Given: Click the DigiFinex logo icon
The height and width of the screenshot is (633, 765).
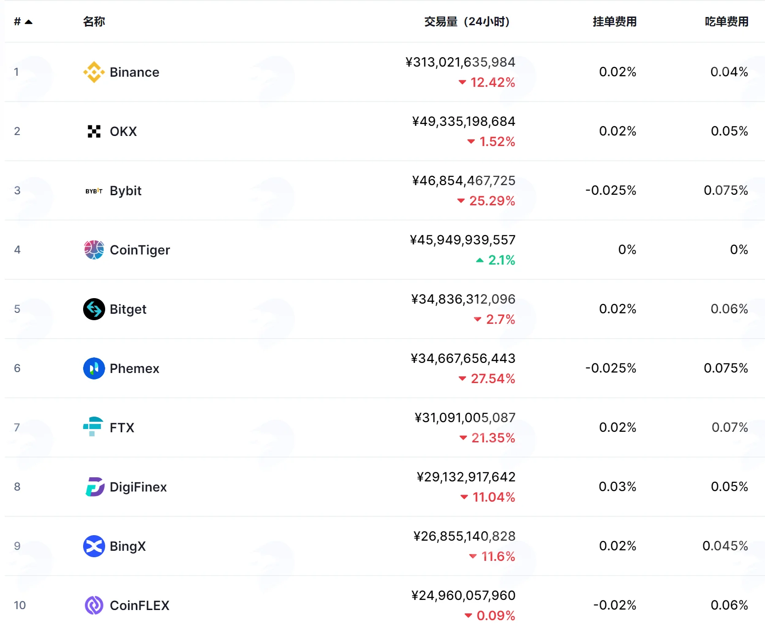Looking at the screenshot, I should (95, 487).
